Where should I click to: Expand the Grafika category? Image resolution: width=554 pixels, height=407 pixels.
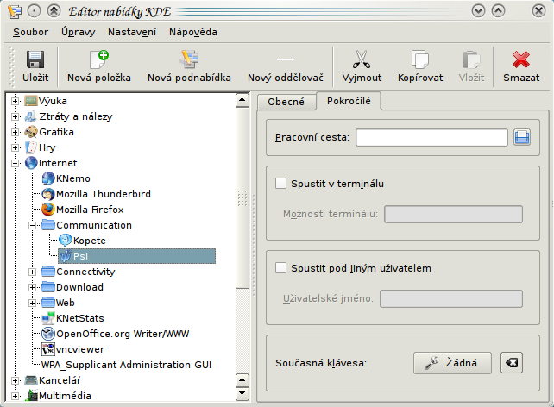coord(16,132)
